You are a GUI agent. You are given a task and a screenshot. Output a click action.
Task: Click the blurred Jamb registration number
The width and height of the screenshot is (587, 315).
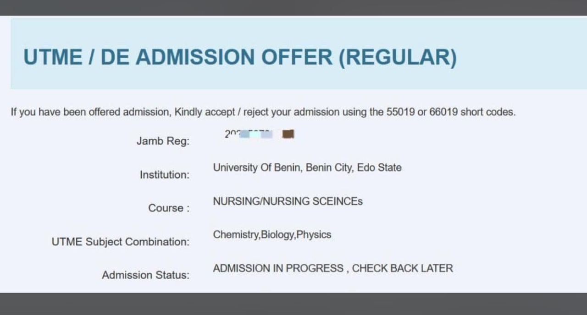click(249, 134)
